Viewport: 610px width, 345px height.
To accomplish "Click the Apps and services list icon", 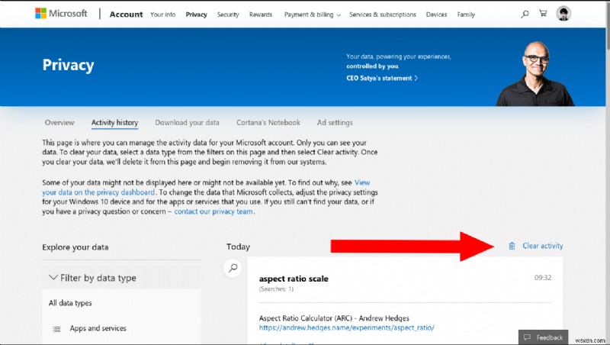I will (x=56, y=329).
